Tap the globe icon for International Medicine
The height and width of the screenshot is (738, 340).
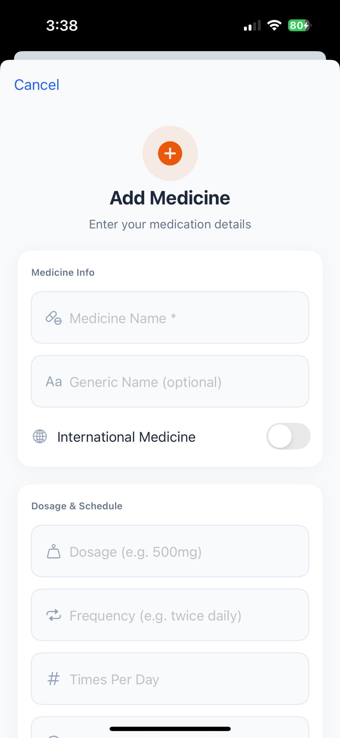40,436
